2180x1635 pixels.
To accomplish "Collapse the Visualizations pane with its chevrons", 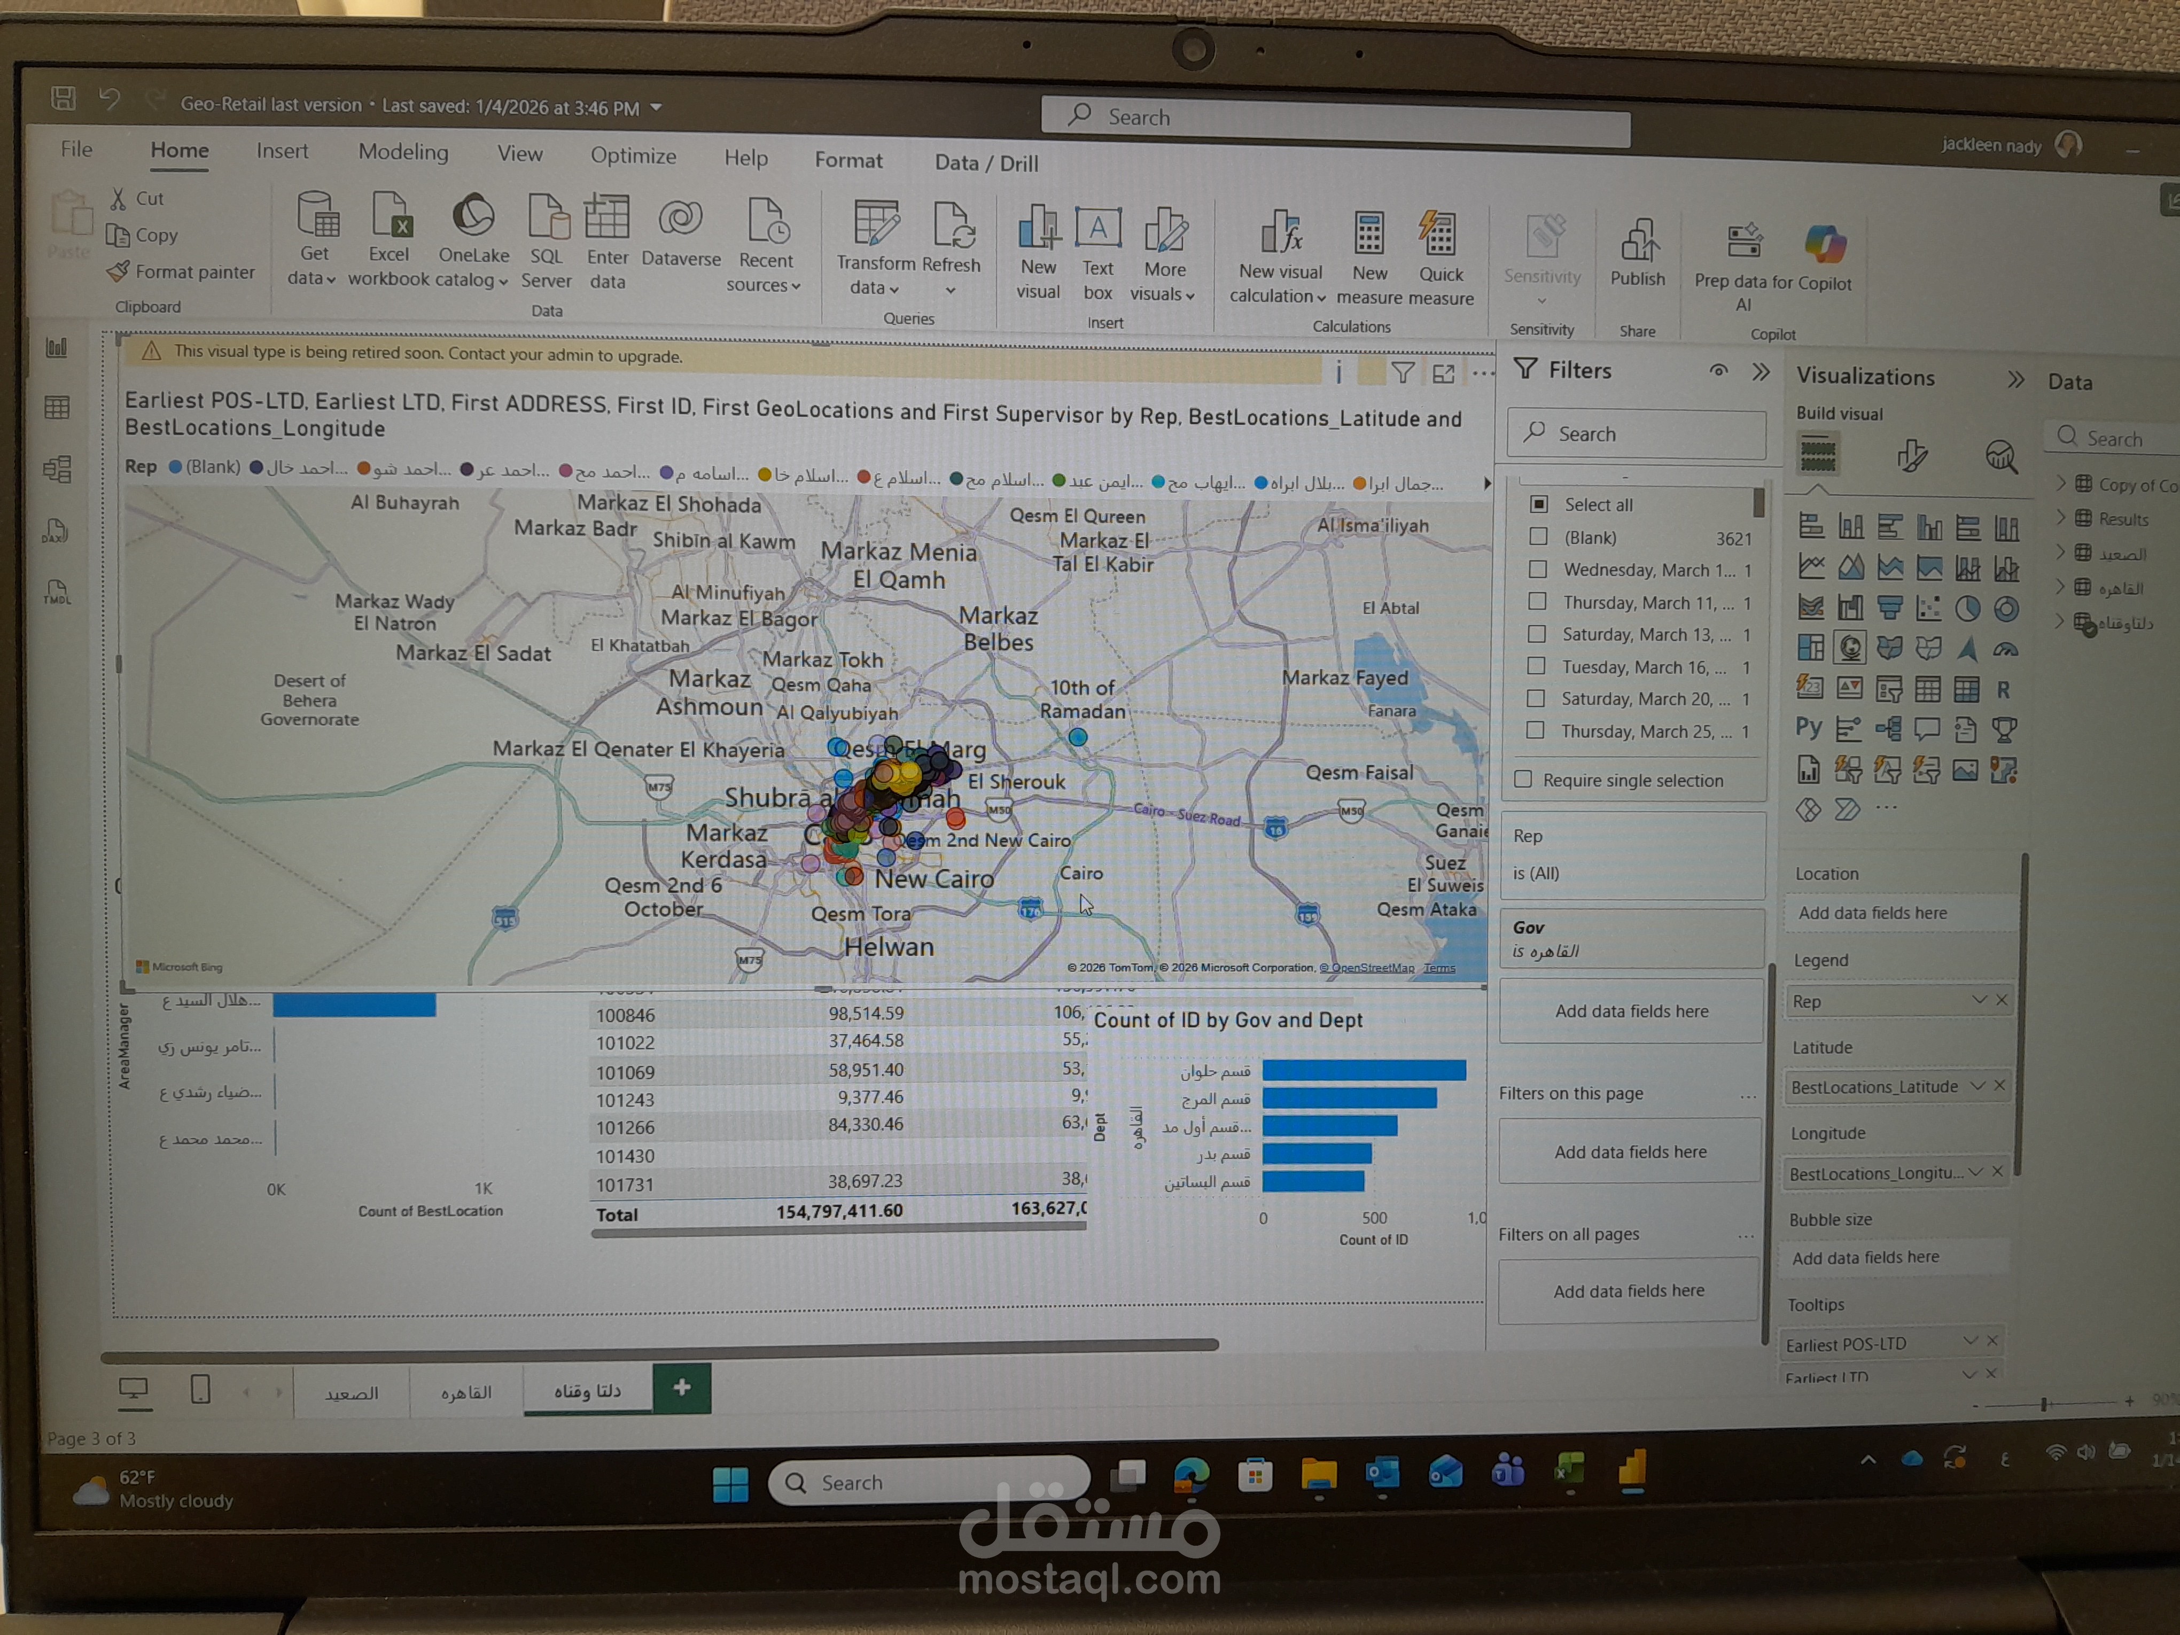I will [2016, 379].
